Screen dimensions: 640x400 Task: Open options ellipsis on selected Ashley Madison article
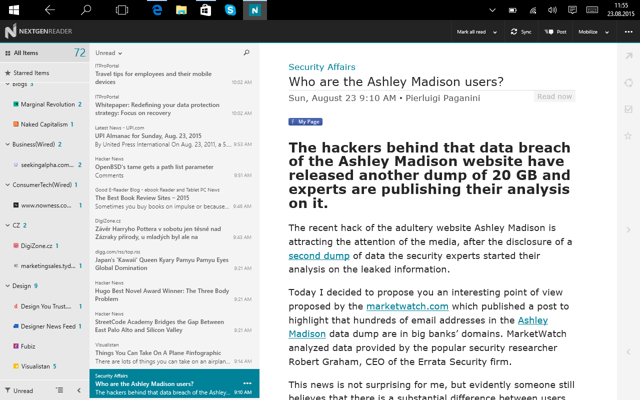pyautogui.click(x=246, y=383)
